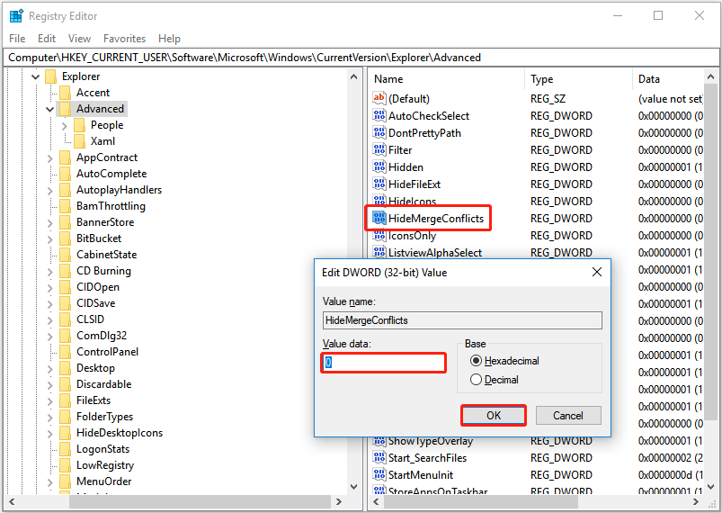Click the Type column header
This screenshot has height=513, width=722.
point(542,79)
